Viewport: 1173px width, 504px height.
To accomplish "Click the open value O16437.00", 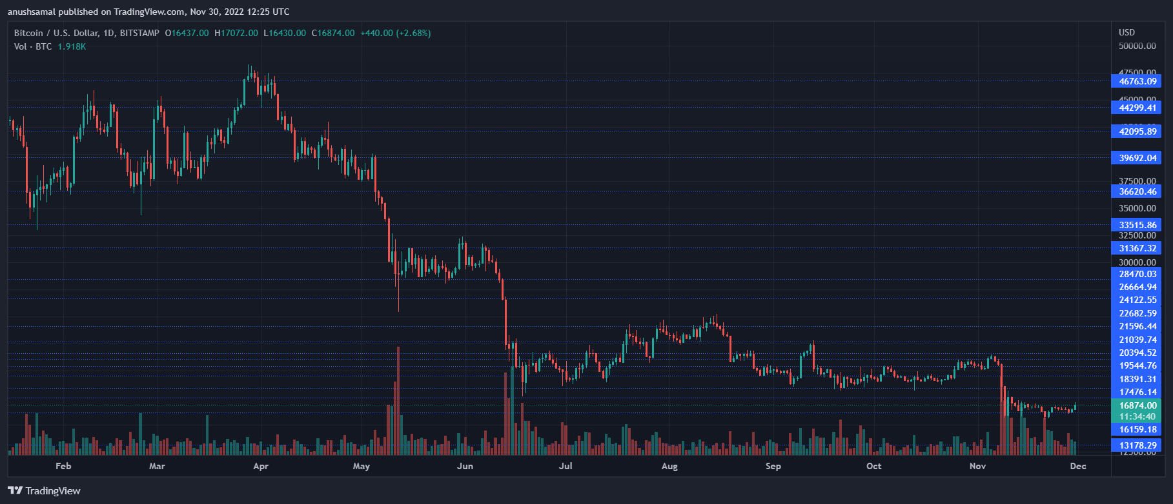I will 187,33.
